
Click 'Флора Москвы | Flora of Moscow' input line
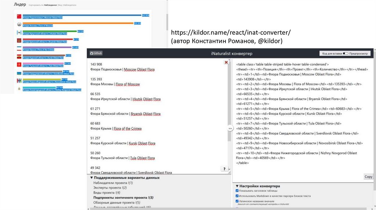[x=115, y=84]
